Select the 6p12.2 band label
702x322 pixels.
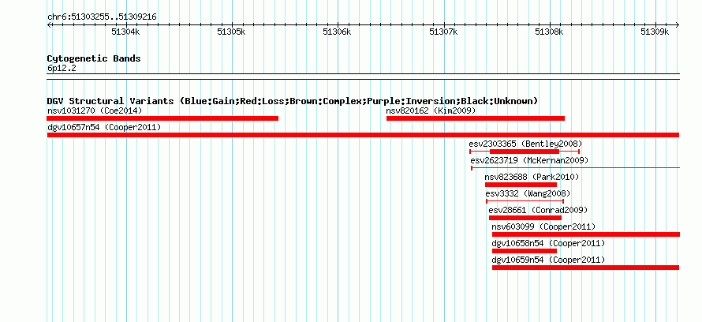tap(62, 69)
